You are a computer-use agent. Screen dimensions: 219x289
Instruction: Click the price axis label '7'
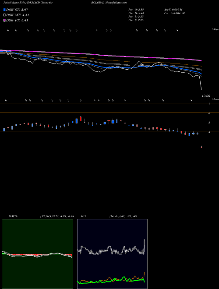click(x=209, y=104)
